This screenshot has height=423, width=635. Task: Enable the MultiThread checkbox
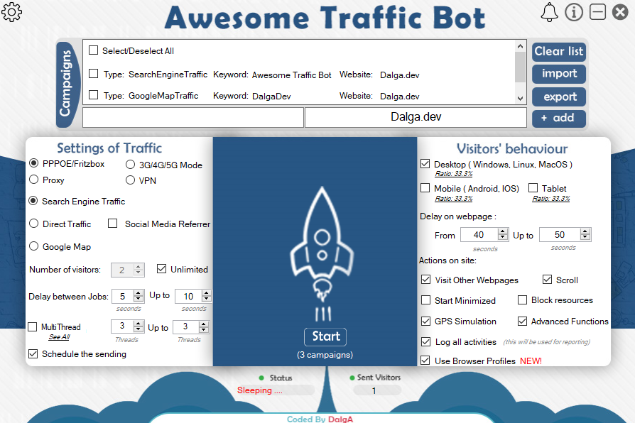[33, 326]
